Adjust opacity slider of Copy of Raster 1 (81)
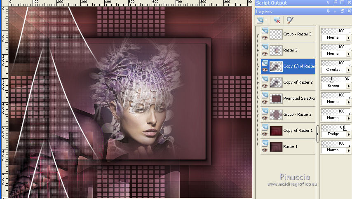Viewport: 352px width, 199px height. [345, 128]
